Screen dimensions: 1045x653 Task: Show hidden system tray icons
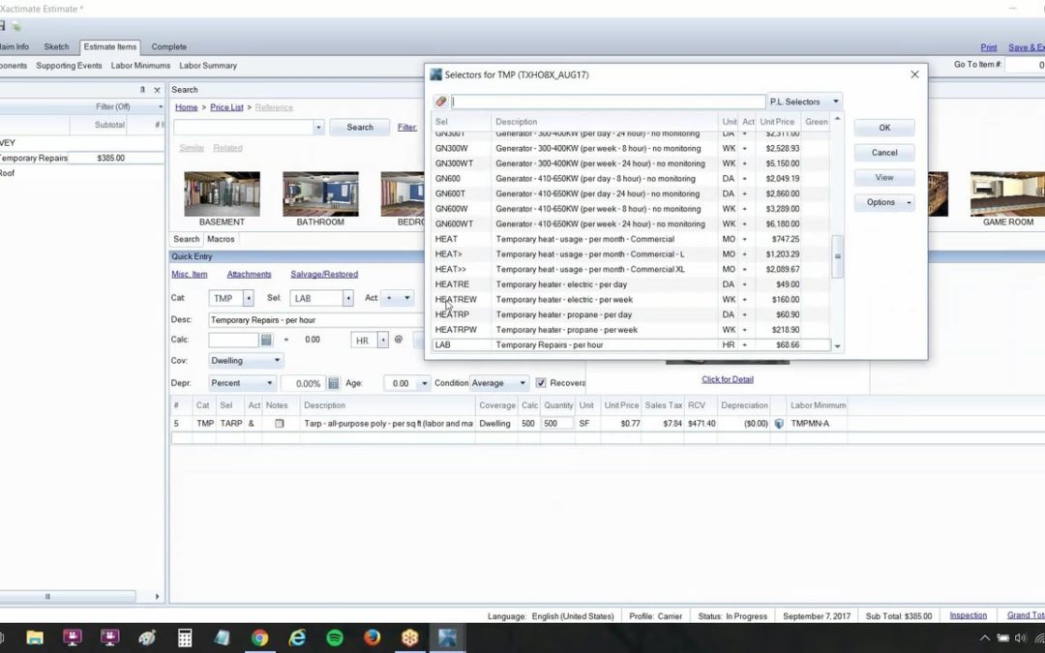coord(984,638)
